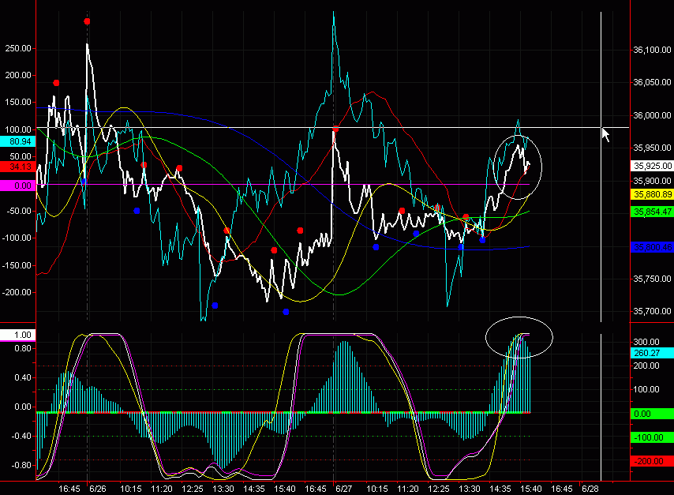Image resolution: width=674 pixels, height=495 pixels.
Task: Click the yellow 35,880.89 average label
Action: click(652, 194)
